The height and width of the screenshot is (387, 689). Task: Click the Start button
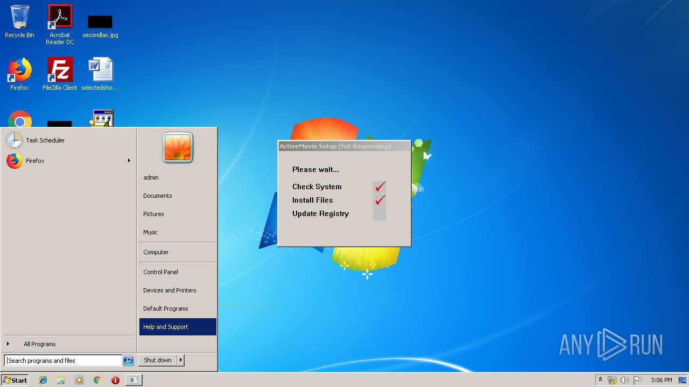point(15,380)
